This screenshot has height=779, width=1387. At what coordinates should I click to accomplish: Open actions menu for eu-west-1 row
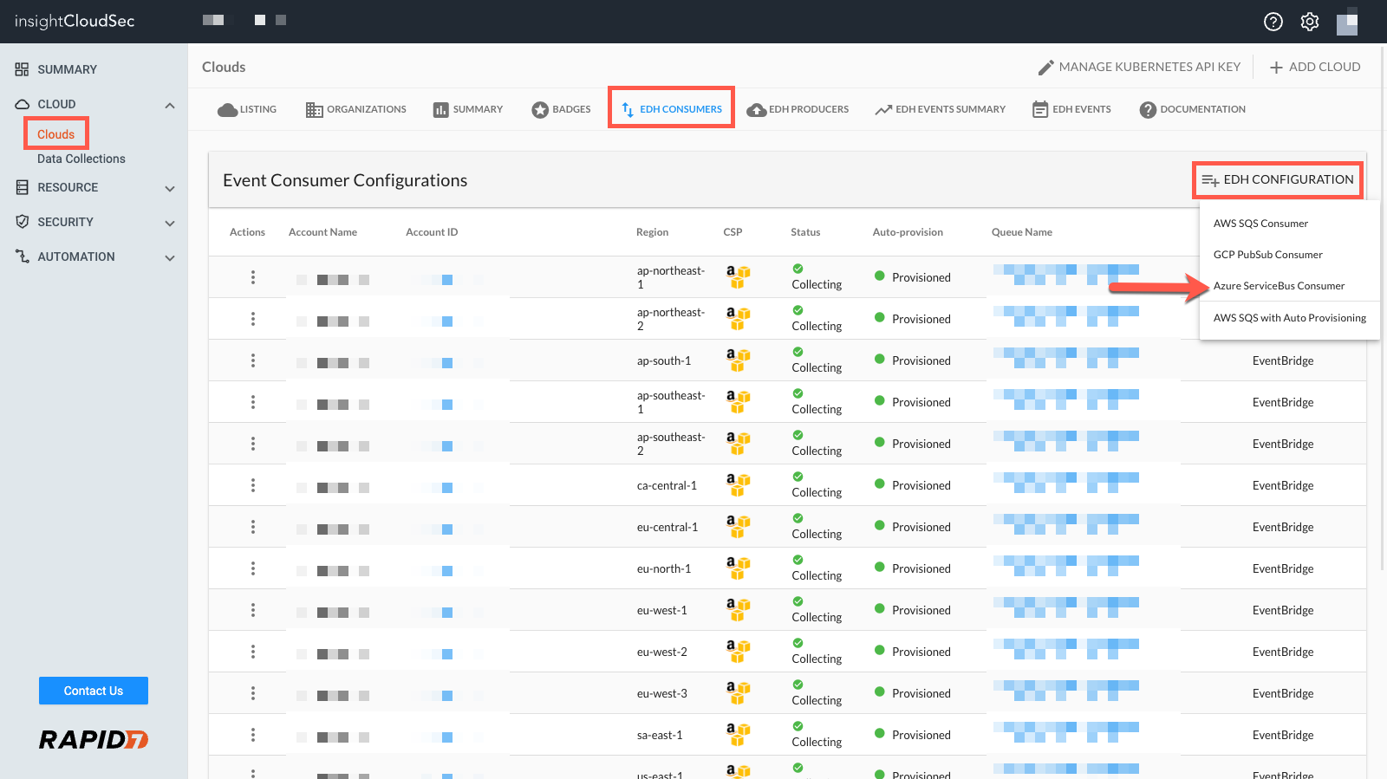click(x=253, y=610)
